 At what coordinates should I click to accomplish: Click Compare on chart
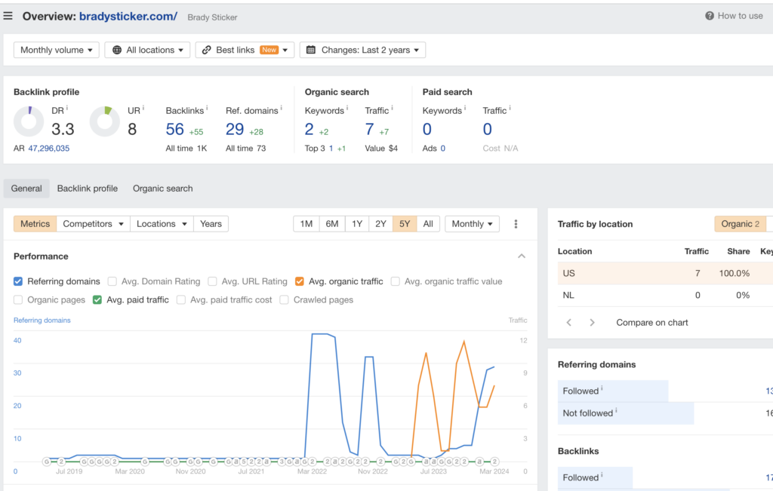click(651, 323)
